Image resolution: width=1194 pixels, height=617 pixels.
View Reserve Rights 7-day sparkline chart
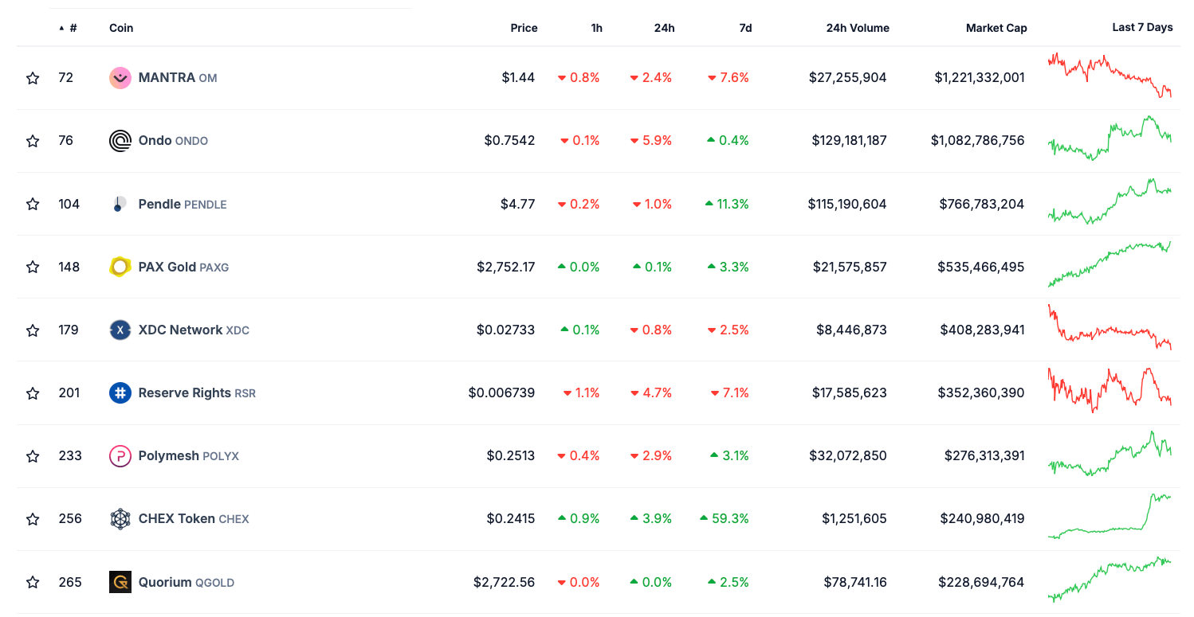[1110, 390]
